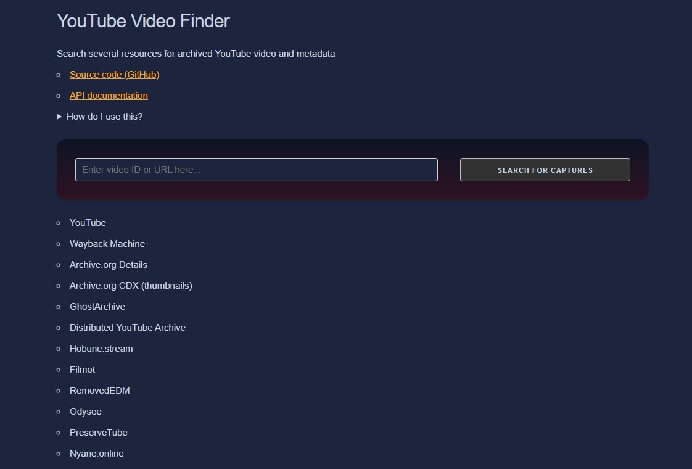Select the Wayback Machine list entry
Image resolution: width=692 pixels, height=469 pixels.
point(107,244)
